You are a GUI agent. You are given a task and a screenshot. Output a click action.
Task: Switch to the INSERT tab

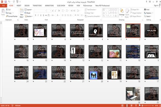click(19, 6)
